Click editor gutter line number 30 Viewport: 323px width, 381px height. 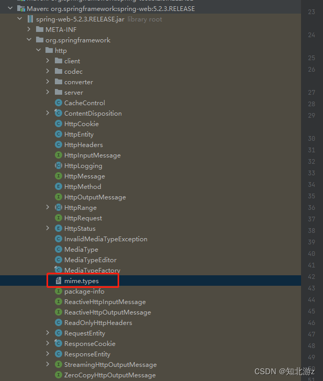click(x=312, y=138)
